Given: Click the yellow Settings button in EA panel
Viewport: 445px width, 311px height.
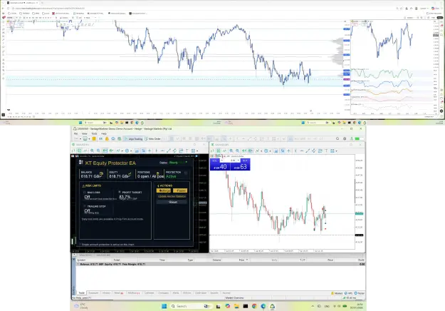Looking at the screenshot, I should 164,190.
